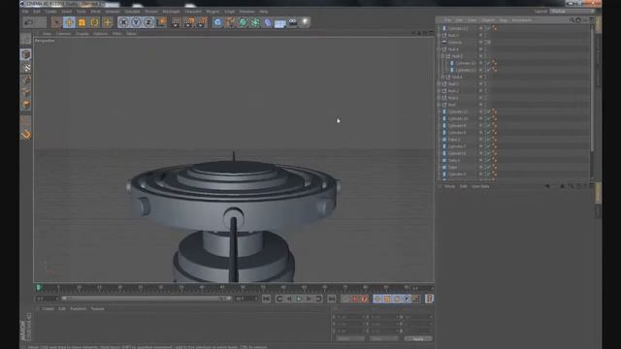Click the Undo icon in toolbar

(x=28, y=22)
